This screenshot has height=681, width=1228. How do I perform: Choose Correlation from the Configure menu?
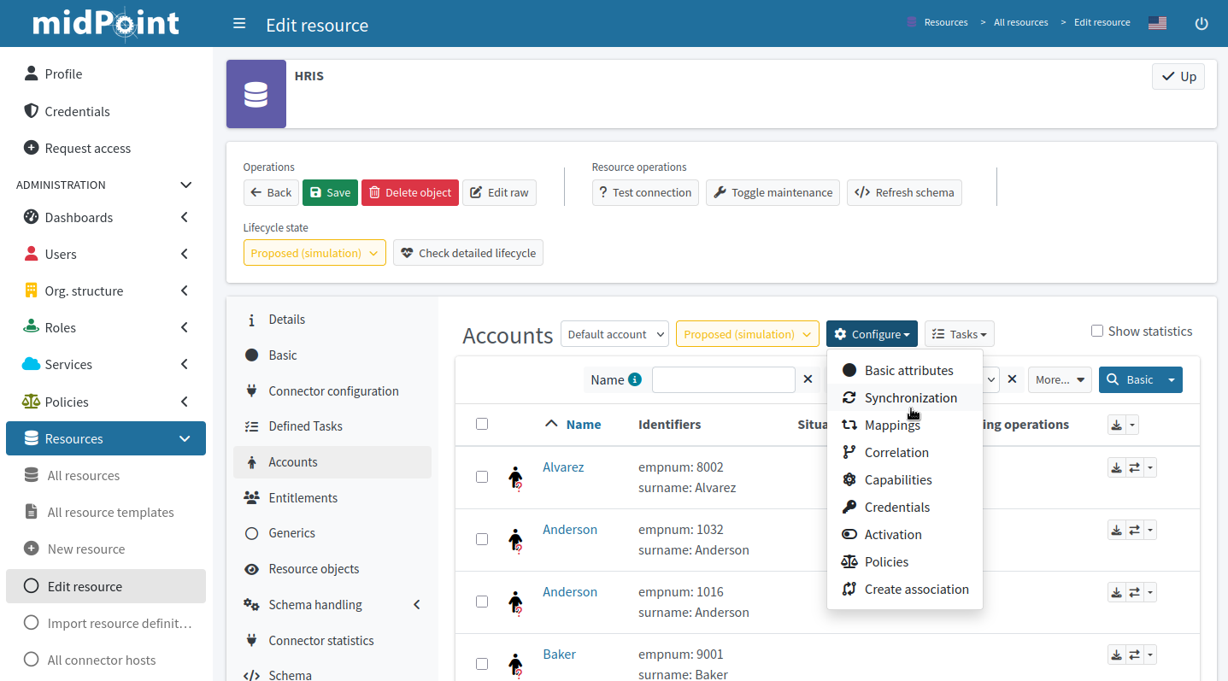point(894,452)
